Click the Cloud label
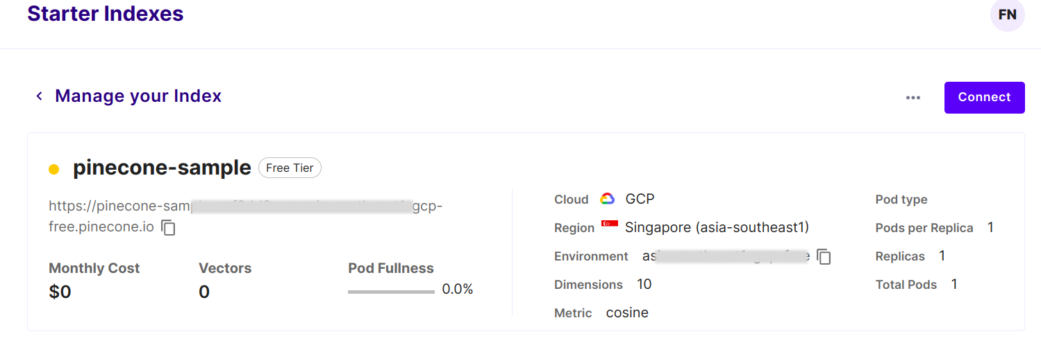 pyautogui.click(x=572, y=200)
